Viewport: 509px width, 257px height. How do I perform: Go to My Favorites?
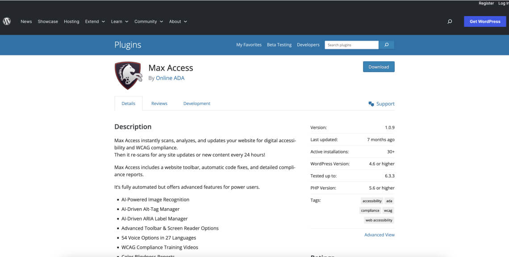coord(249,45)
